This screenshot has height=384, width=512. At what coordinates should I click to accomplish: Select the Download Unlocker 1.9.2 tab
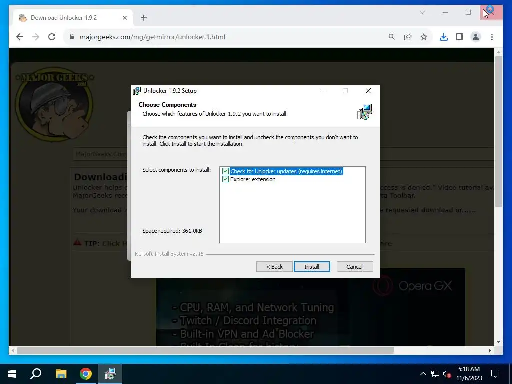pos(73,18)
